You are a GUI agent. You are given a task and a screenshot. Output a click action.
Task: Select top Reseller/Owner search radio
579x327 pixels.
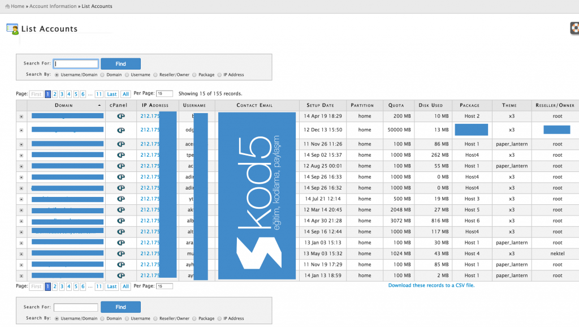tap(155, 75)
